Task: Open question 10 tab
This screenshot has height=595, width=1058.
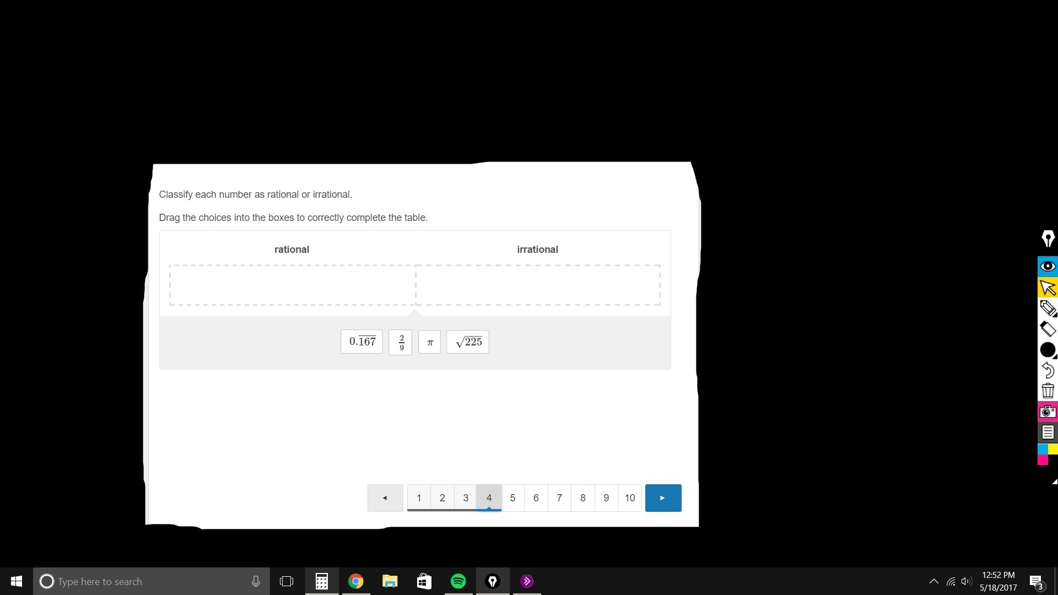Action: (630, 498)
